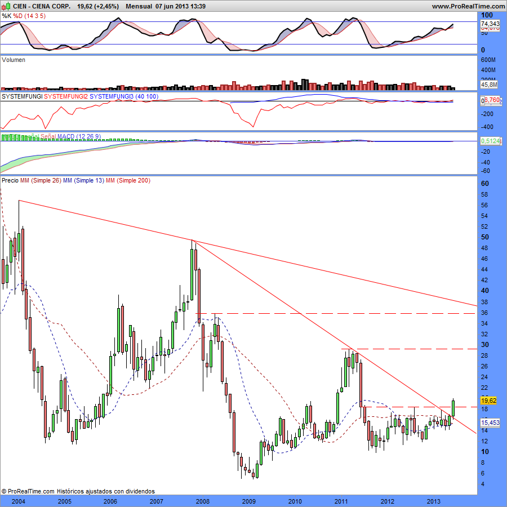Viewport: 507px width, 507px height.
Task: Click the -400 axis label in SYSTEMFUNGI panel
Action: point(487,127)
